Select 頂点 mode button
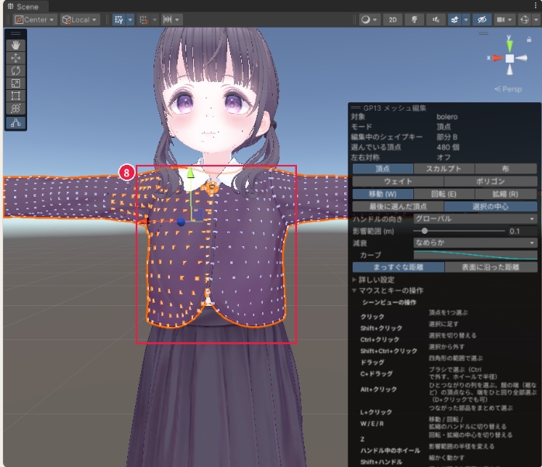This screenshot has height=467, width=542. tap(382, 168)
